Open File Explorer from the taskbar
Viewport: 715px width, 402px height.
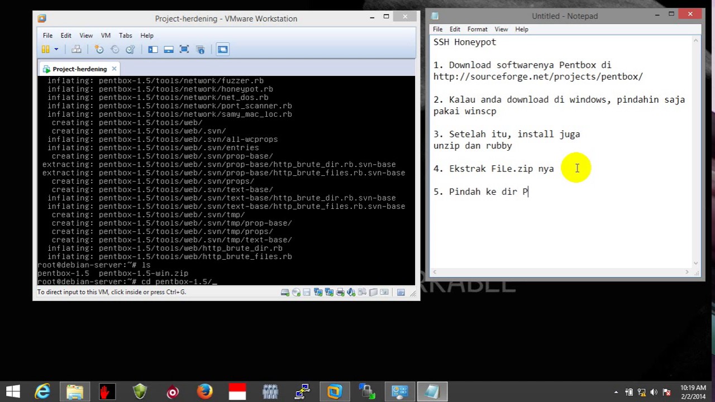pos(75,392)
